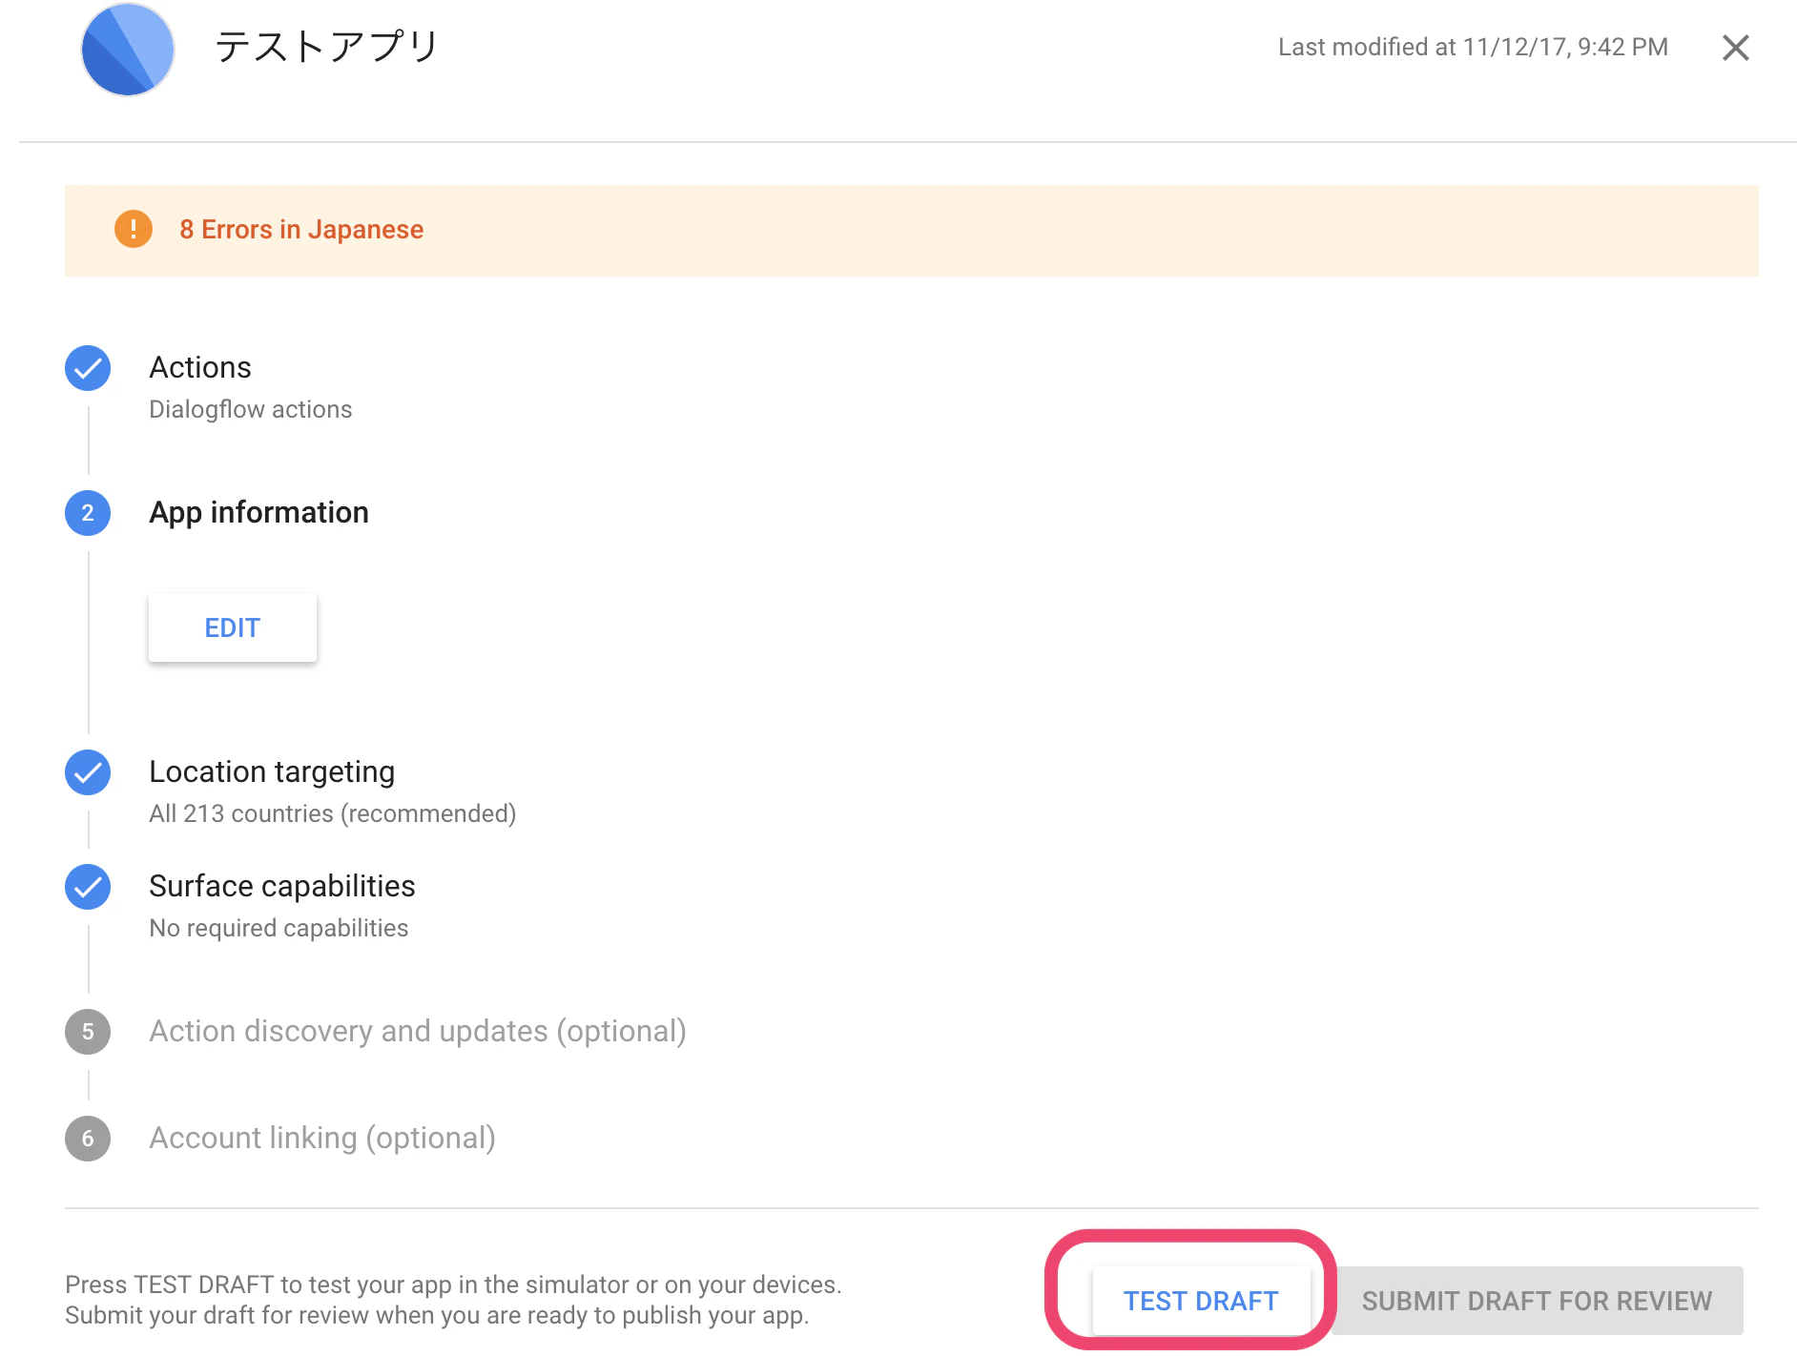Open Account linking optional section
The width and height of the screenshot is (1797, 1356).
pyautogui.click(x=322, y=1138)
